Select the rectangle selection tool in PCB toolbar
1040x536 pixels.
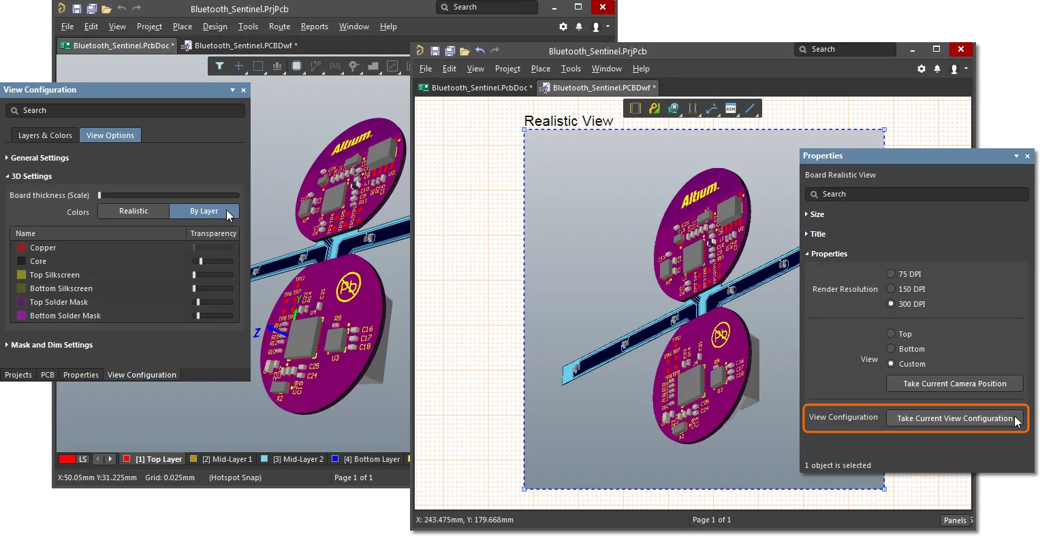[x=258, y=66]
